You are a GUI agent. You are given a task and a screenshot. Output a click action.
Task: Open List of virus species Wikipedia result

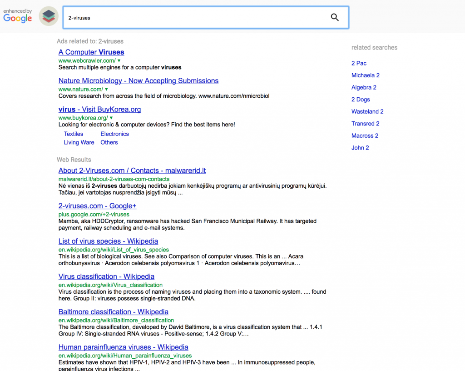[108, 241]
